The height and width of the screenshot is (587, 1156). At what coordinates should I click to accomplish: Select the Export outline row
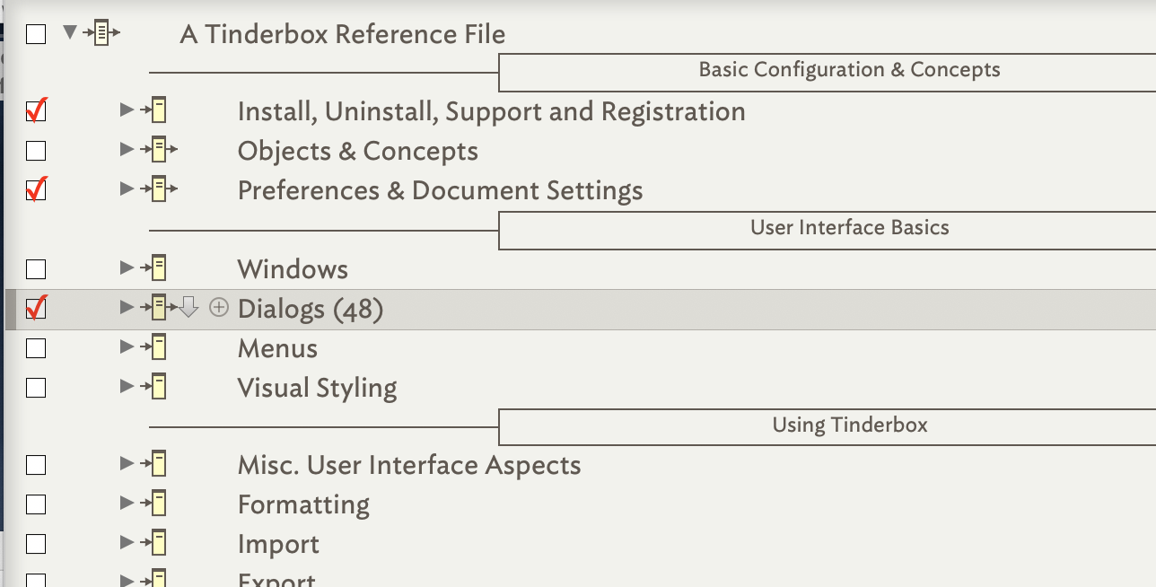pyautogui.click(x=276, y=579)
